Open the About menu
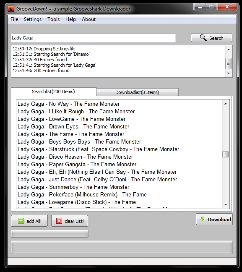The image size is (242, 272). 88,19
